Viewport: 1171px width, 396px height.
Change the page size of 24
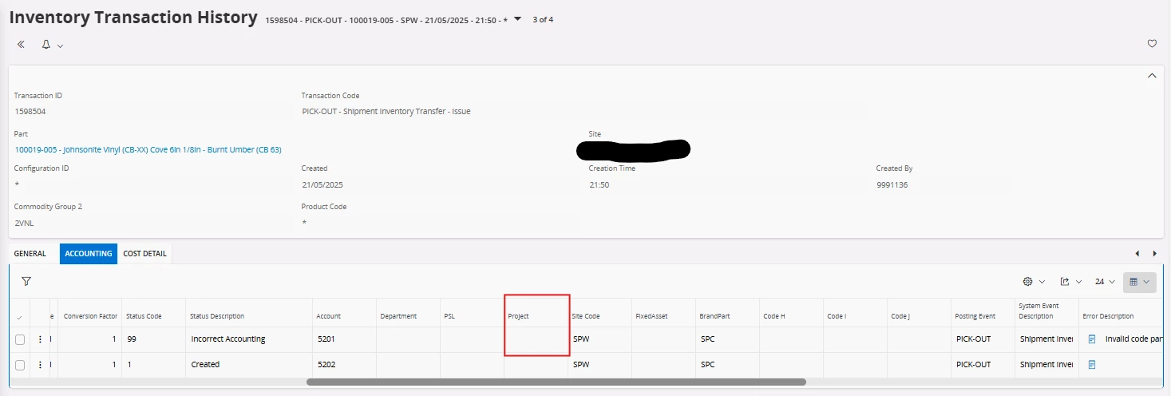[1105, 282]
